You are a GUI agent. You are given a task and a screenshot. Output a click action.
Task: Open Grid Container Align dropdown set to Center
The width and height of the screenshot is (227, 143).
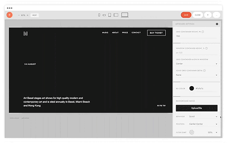(197, 64)
